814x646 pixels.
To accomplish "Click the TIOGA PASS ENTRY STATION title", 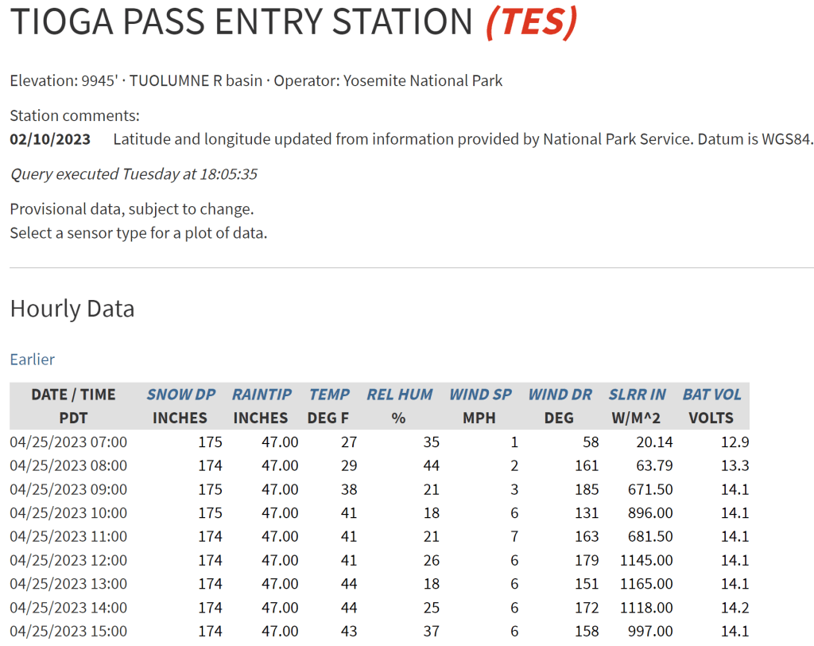I will pyautogui.click(x=241, y=23).
